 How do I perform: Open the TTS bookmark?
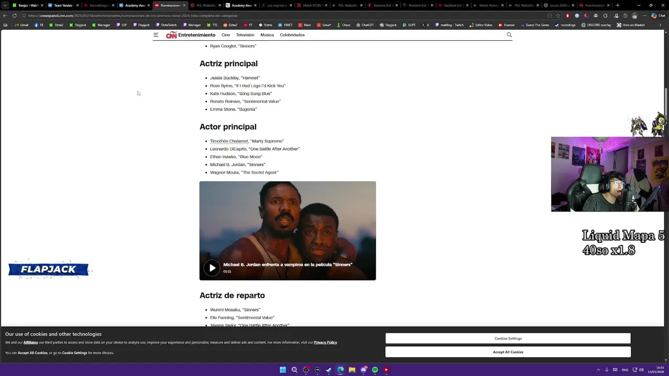212,25
